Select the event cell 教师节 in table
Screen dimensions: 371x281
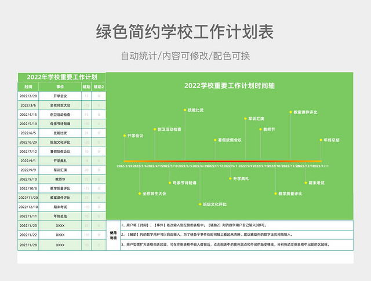click(x=60, y=179)
